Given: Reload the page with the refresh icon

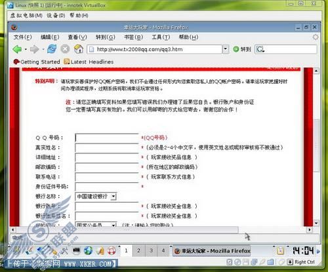Looking at the screenshot, I should pos(52,49).
